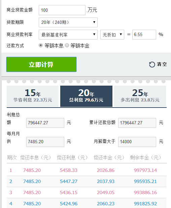This screenshot has width=171, height=208.
Task: Switch to the 15年 节省利息 tab
Action: (x=33, y=96)
